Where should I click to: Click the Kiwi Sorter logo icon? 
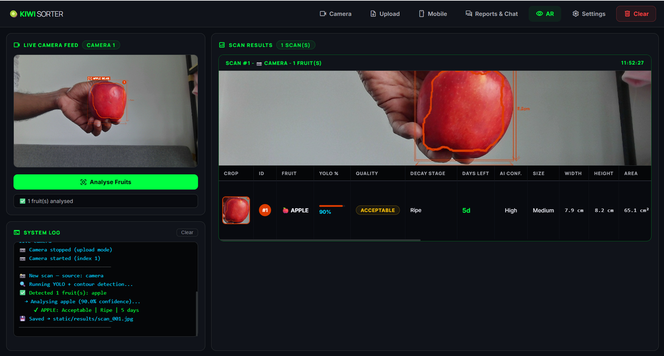coord(13,14)
